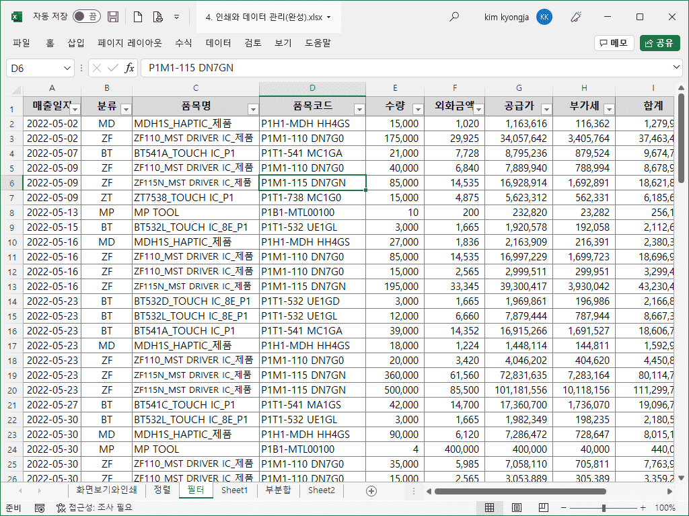The width and height of the screenshot is (689, 516).
Task: Open the 파일 menu
Action: coord(22,42)
